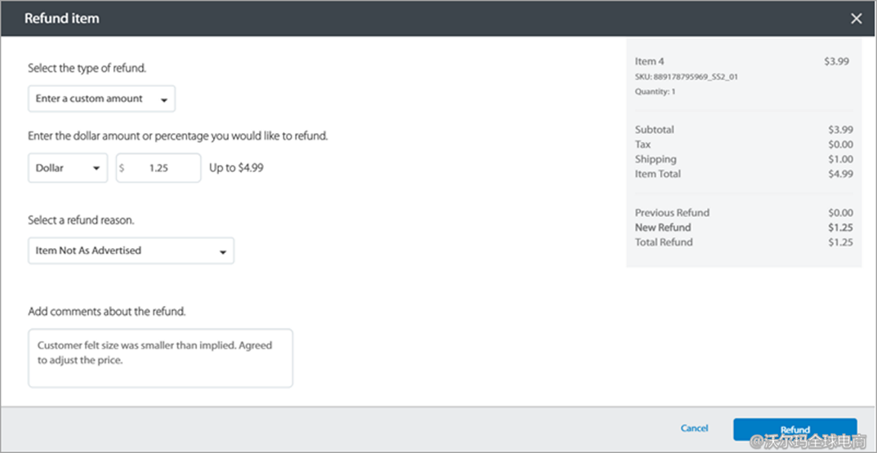Open the 'Item Not As Advertised' reason dropdown
This screenshot has height=453, width=877.
(131, 251)
